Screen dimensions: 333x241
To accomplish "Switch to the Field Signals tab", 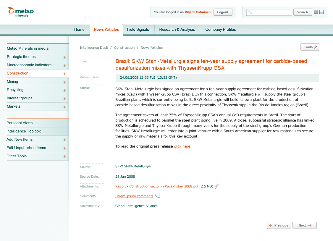I will [138, 30].
